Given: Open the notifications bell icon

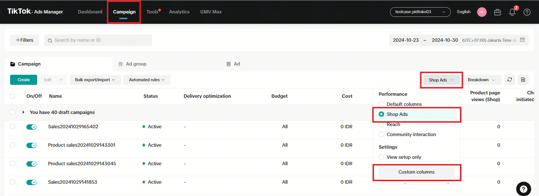Looking at the screenshot, I should (512, 12).
